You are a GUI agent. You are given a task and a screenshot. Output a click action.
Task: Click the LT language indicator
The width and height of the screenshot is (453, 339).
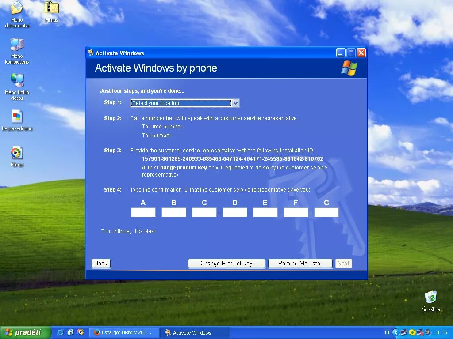[387, 332]
